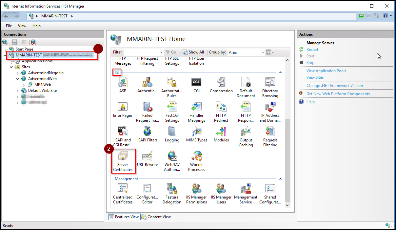Collapse the Management section group
396x230 pixels.
(x=280, y=179)
